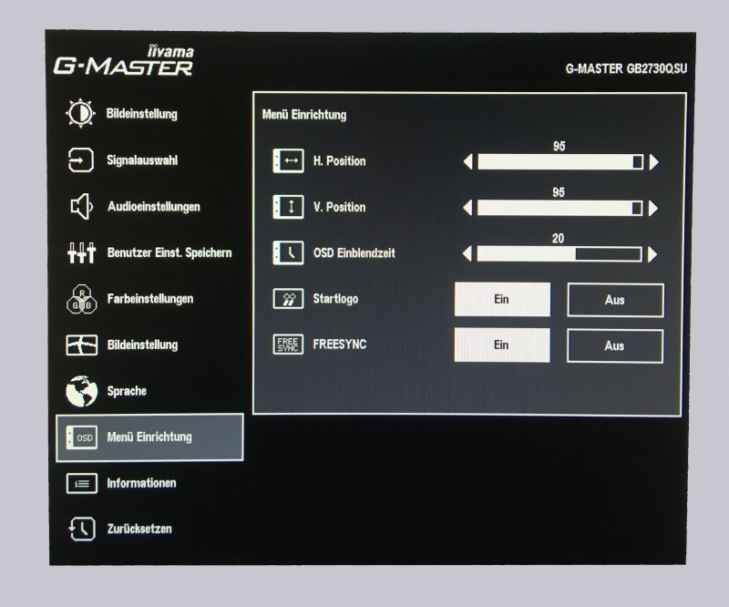Viewport: 729px width, 607px height.
Task: Click the H. Position value 95
Action: click(560, 146)
